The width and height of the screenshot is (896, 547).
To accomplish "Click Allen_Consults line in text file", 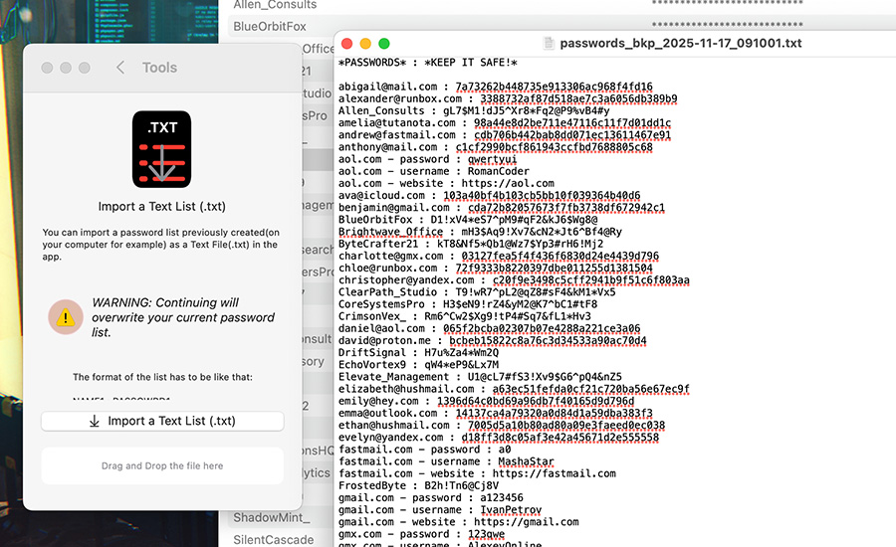I will (x=474, y=110).
